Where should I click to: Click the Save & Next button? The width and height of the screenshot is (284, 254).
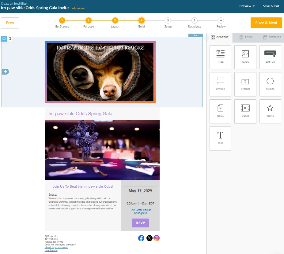pyautogui.click(x=266, y=23)
